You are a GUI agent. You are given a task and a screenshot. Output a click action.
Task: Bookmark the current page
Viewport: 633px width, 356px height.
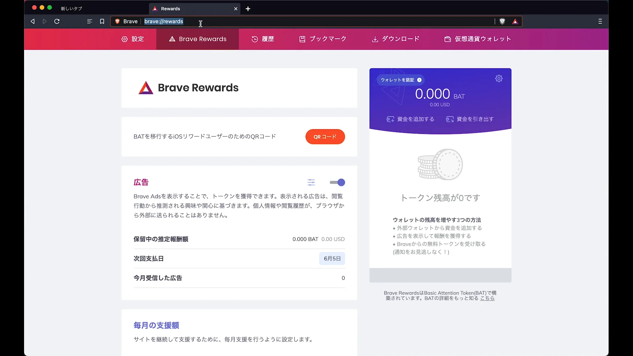[x=102, y=21]
